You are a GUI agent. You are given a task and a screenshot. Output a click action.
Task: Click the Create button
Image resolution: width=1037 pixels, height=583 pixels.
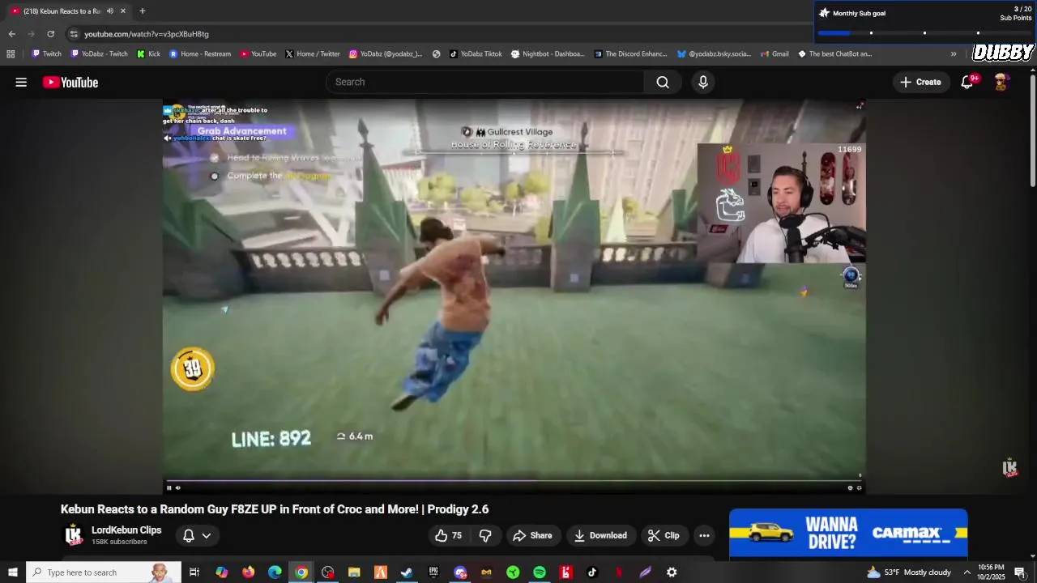click(920, 82)
